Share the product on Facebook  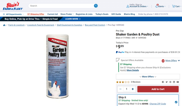point(163,82)
